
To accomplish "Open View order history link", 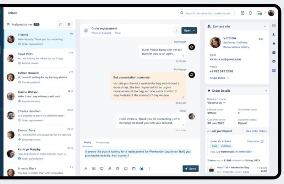I will click(256, 131).
